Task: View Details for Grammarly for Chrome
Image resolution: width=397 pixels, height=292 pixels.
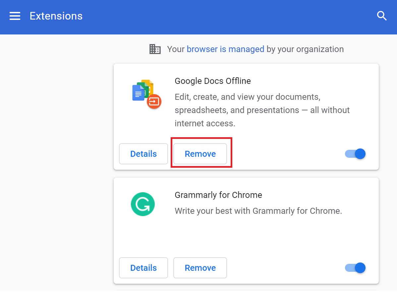Action: click(x=143, y=268)
